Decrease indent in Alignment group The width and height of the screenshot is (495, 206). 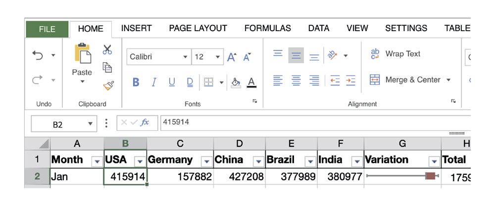(x=335, y=80)
